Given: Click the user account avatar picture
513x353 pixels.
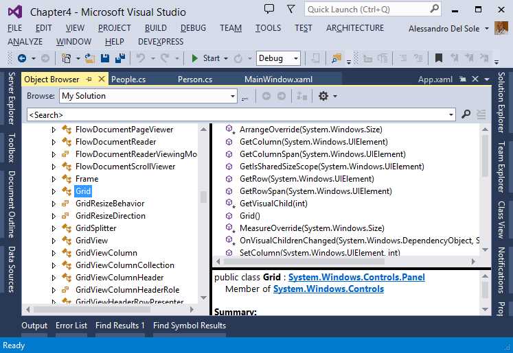Looking at the screenshot, I should click(501, 28).
